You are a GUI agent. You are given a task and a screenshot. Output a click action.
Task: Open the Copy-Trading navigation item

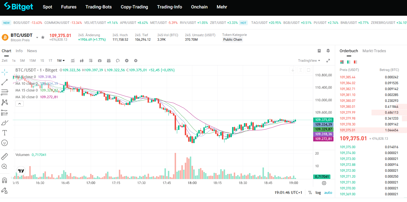pos(134,7)
